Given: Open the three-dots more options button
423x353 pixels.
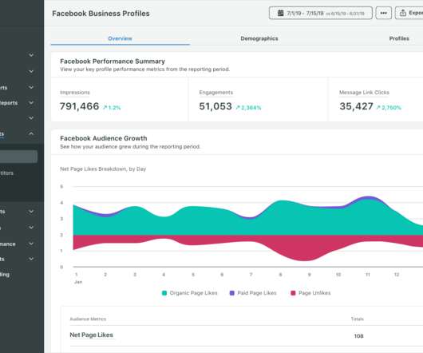Looking at the screenshot, I should tap(384, 13).
